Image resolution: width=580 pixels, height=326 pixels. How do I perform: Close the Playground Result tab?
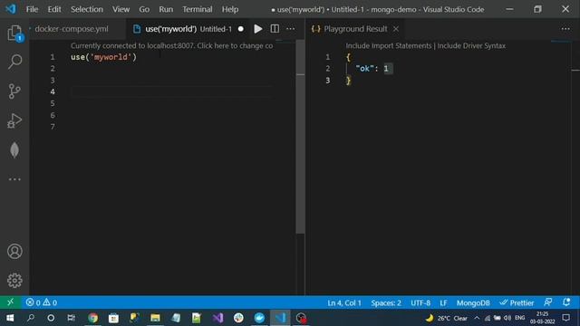(x=396, y=29)
